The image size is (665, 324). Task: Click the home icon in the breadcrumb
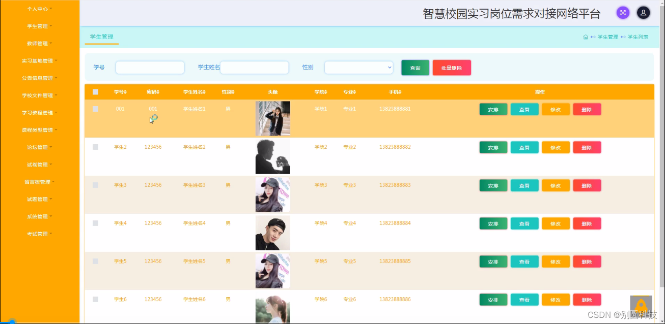tap(585, 37)
